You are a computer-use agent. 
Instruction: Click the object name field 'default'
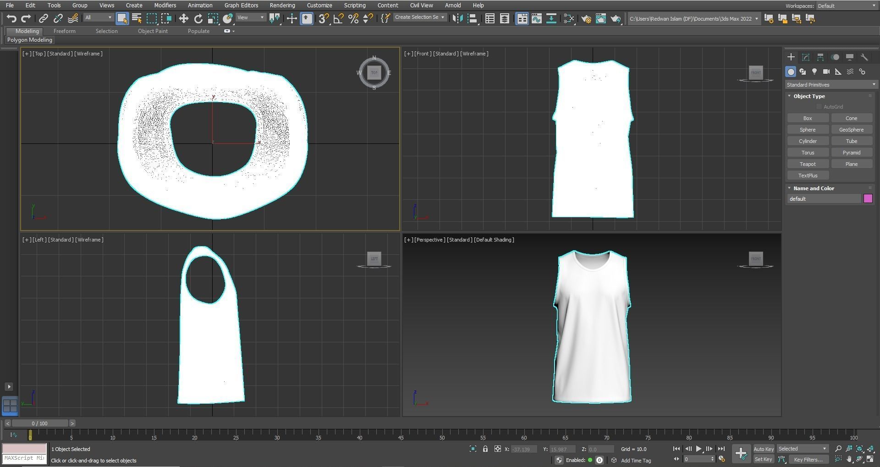(824, 199)
